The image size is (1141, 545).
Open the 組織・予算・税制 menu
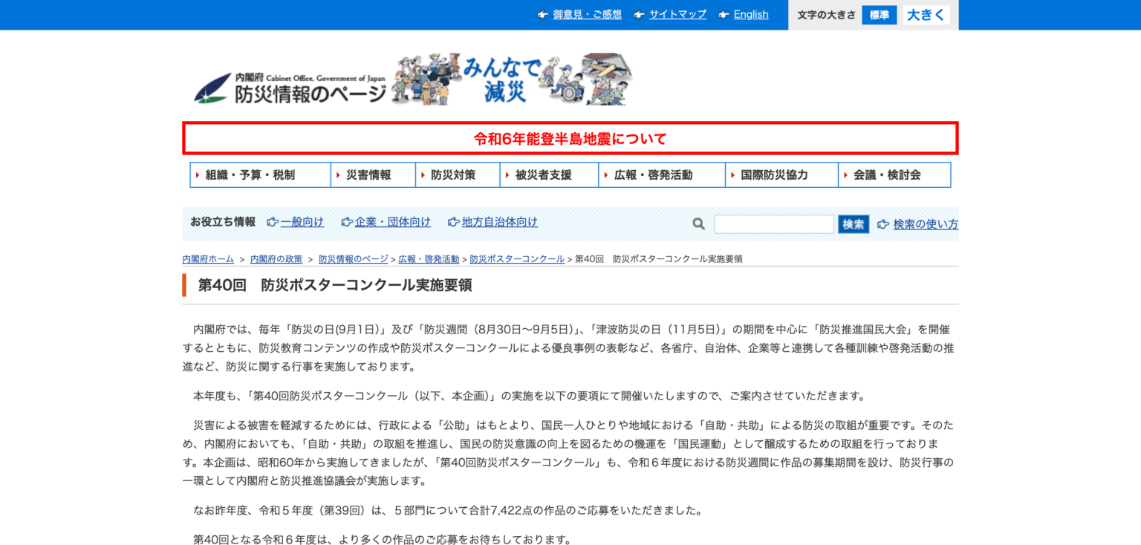261,175
